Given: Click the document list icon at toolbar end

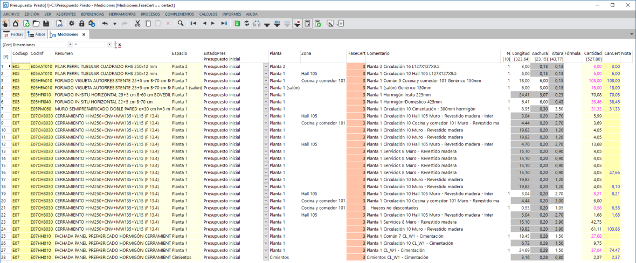Looking at the screenshot, I should point(341,24).
